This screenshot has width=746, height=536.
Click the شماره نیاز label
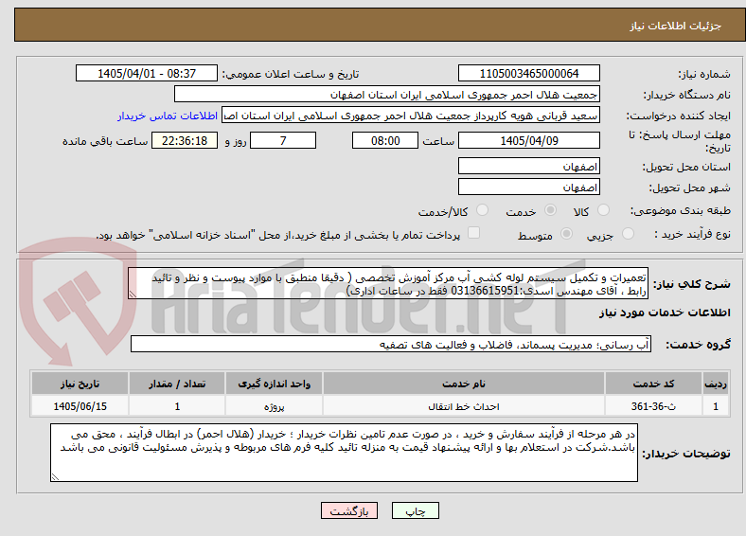(x=704, y=74)
